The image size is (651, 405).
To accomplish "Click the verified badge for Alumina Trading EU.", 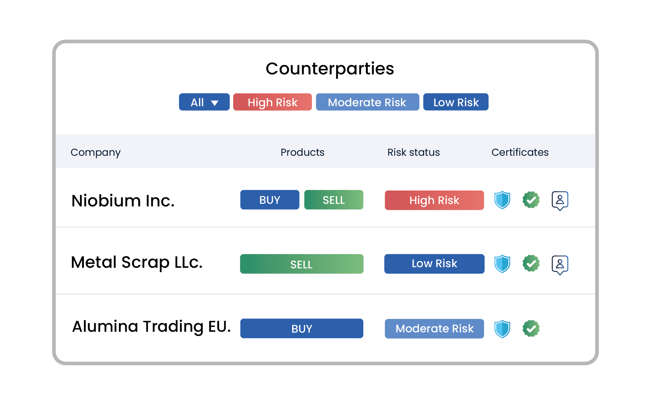I will click(x=531, y=328).
